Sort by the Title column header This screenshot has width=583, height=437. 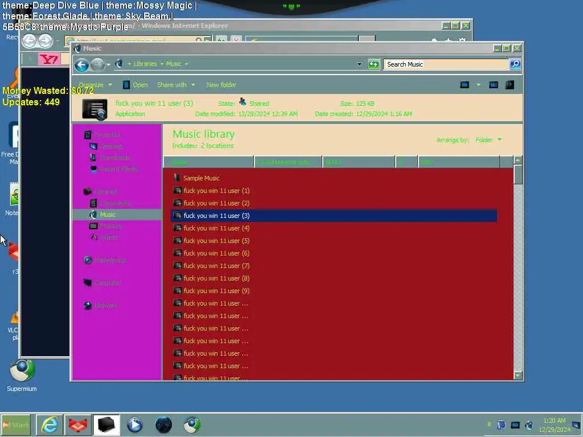[x=458, y=162]
